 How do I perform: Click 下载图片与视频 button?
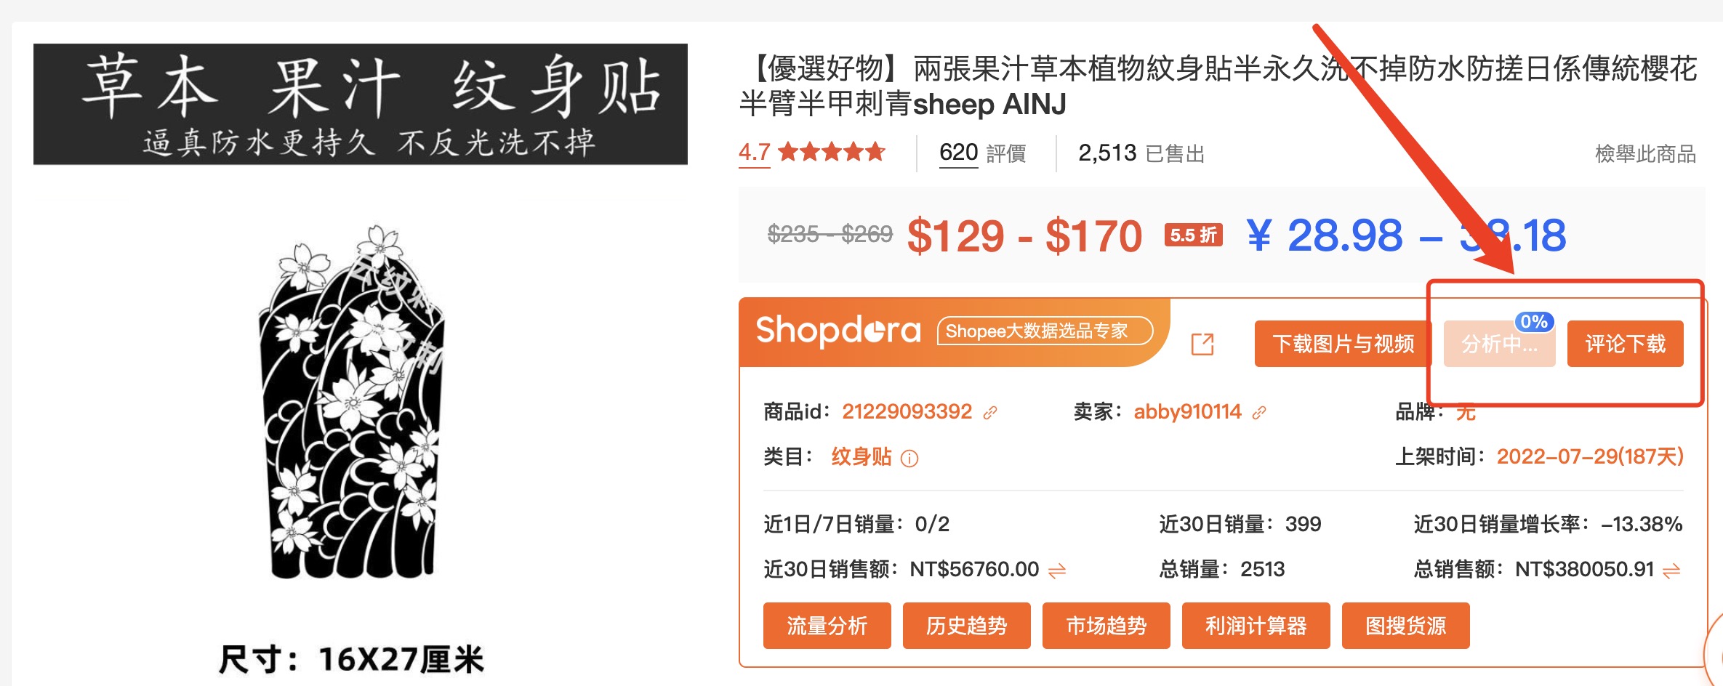pyautogui.click(x=1343, y=344)
